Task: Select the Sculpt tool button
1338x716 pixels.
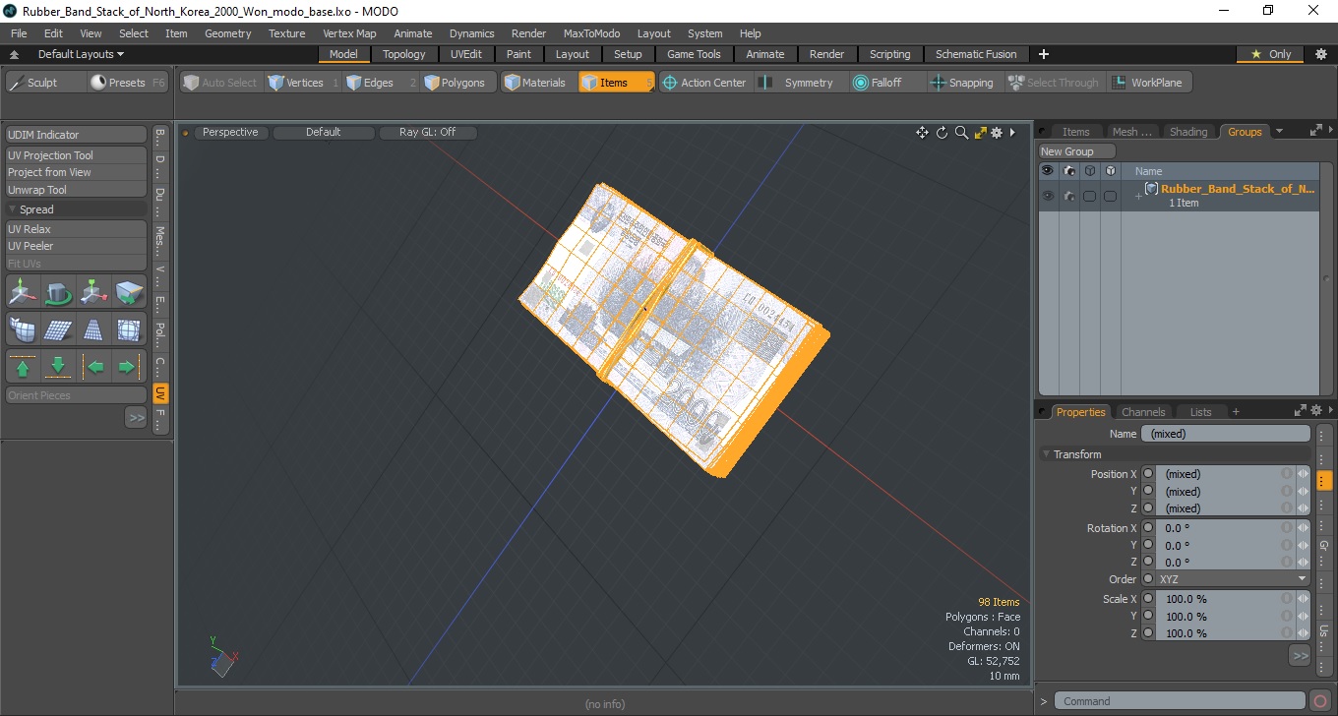Action: [45, 83]
